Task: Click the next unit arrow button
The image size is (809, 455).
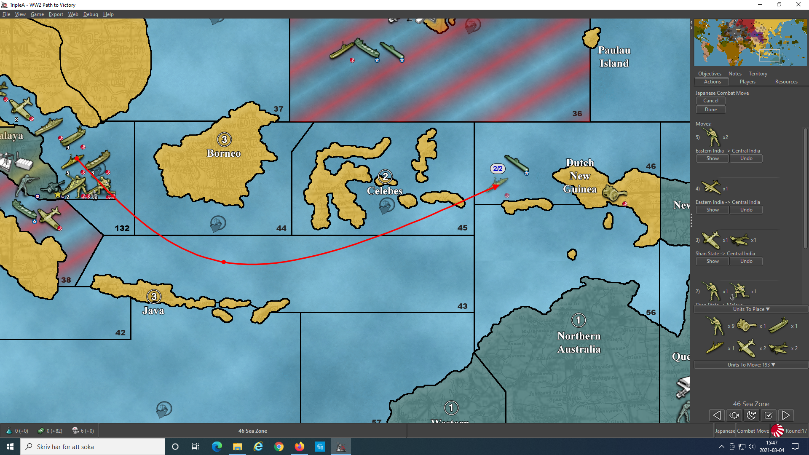Action: click(785, 415)
